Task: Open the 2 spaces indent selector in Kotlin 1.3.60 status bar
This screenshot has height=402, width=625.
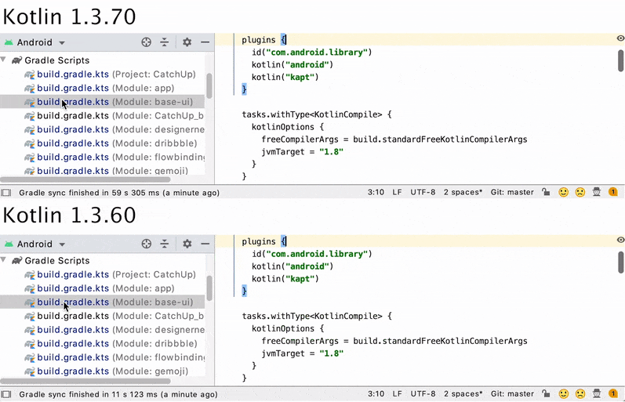Action: click(x=463, y=394)
